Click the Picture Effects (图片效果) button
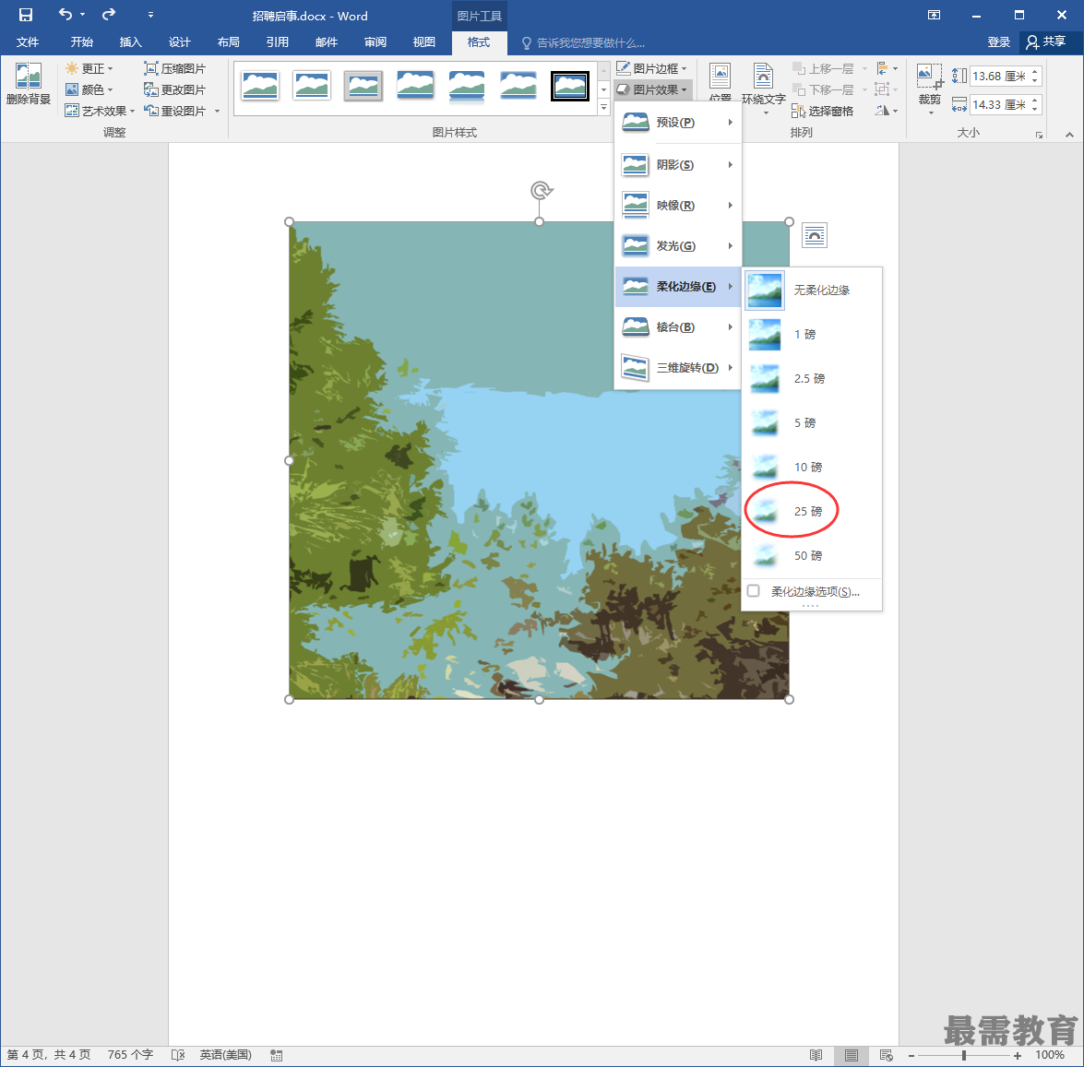The height and width of the screenshot is (1067, 1084). pos(652,89)
